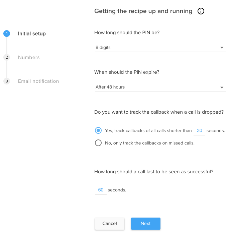This screenshot has width=235, height=233.
Task: Click the 60 seconds input field
Action: tap(101, 190)
